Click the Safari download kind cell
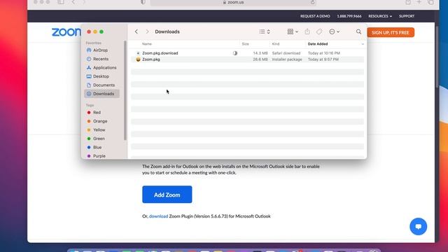The width and height of the screenshot is (448, 252). pyautogui.click(x=286, y=53)
